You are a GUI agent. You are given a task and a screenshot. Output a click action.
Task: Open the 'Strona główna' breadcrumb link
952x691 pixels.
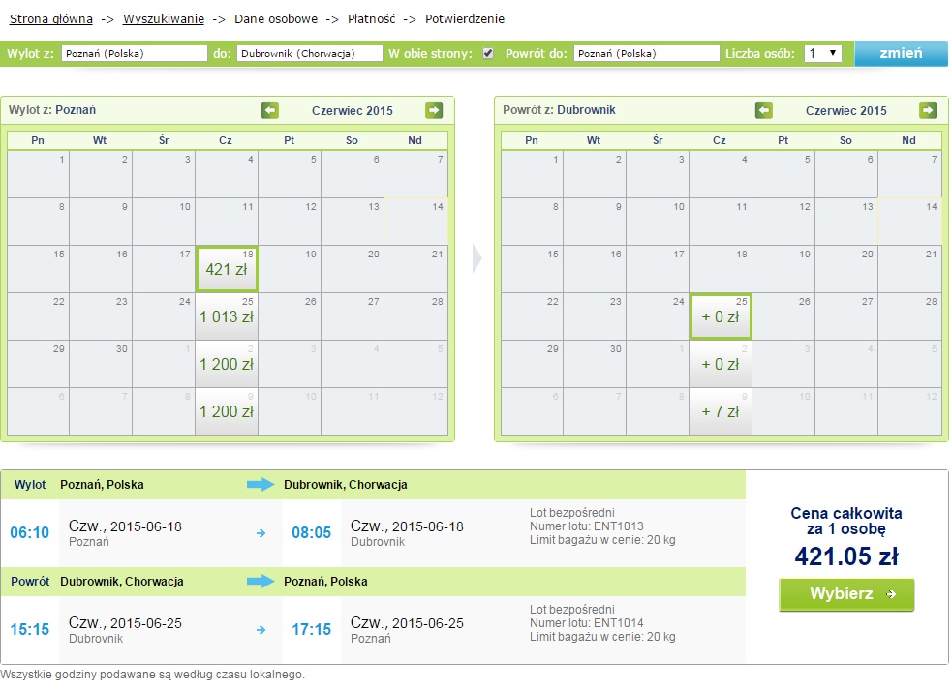click(x=51, y=18)
